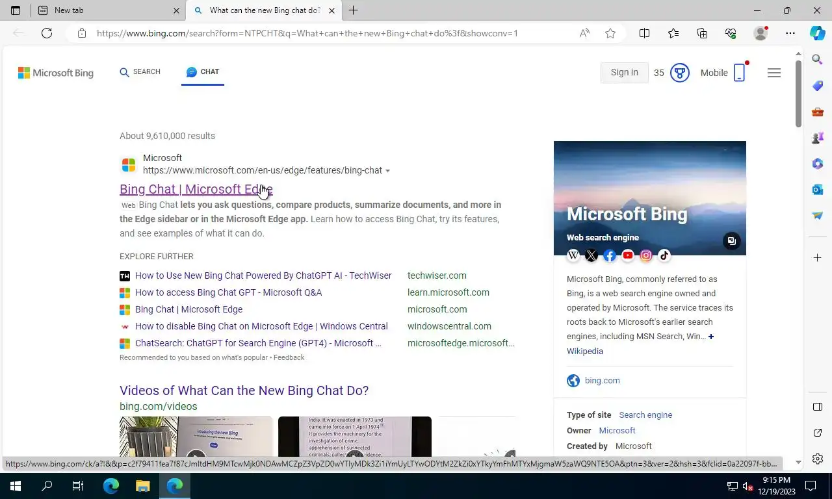Open split screen view
The height and width of the screenshot is (499, 832).
(x=644, y=33)
